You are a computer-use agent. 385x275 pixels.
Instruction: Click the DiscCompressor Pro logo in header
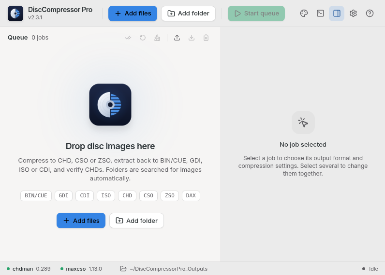[15, 14]
